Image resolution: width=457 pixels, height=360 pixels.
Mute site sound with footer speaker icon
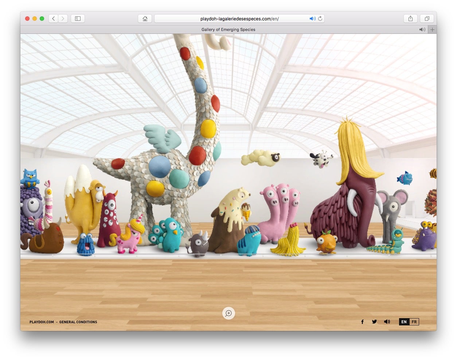[387, 322]
